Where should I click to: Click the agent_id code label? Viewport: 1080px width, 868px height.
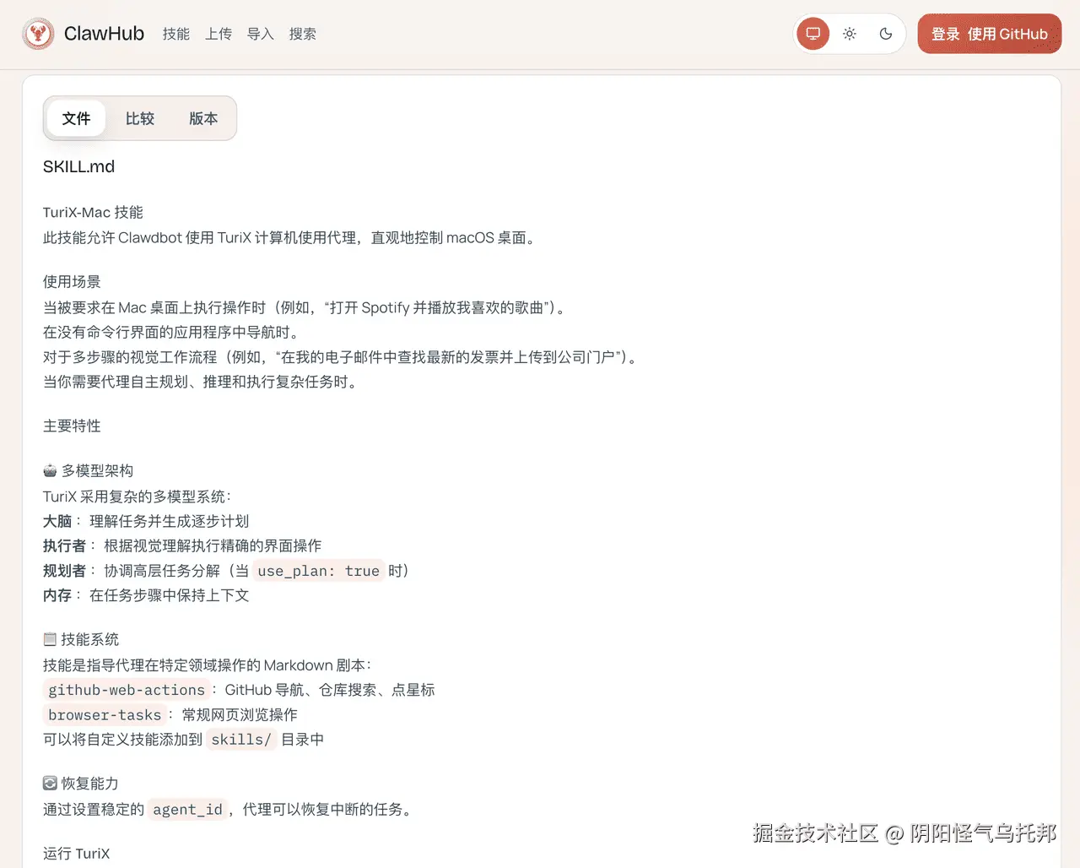point(187,810)
